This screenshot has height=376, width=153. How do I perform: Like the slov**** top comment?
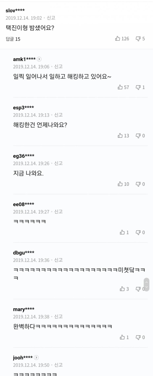122,39
